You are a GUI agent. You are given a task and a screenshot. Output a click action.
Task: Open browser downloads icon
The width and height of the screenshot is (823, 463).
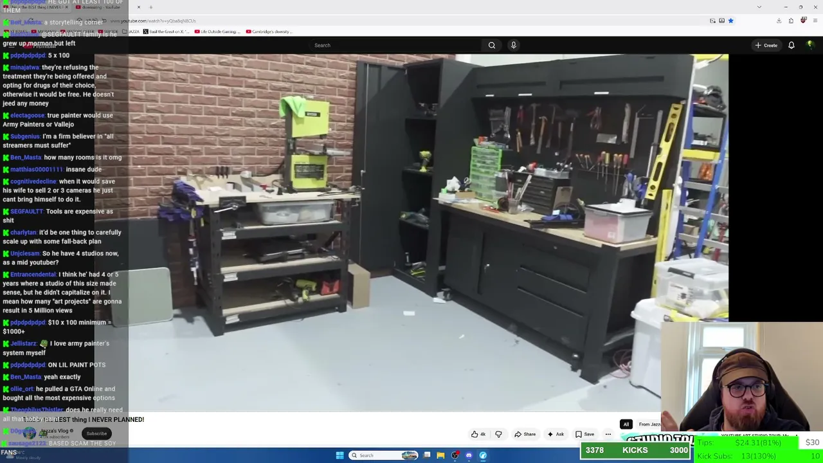click(779, 21)
